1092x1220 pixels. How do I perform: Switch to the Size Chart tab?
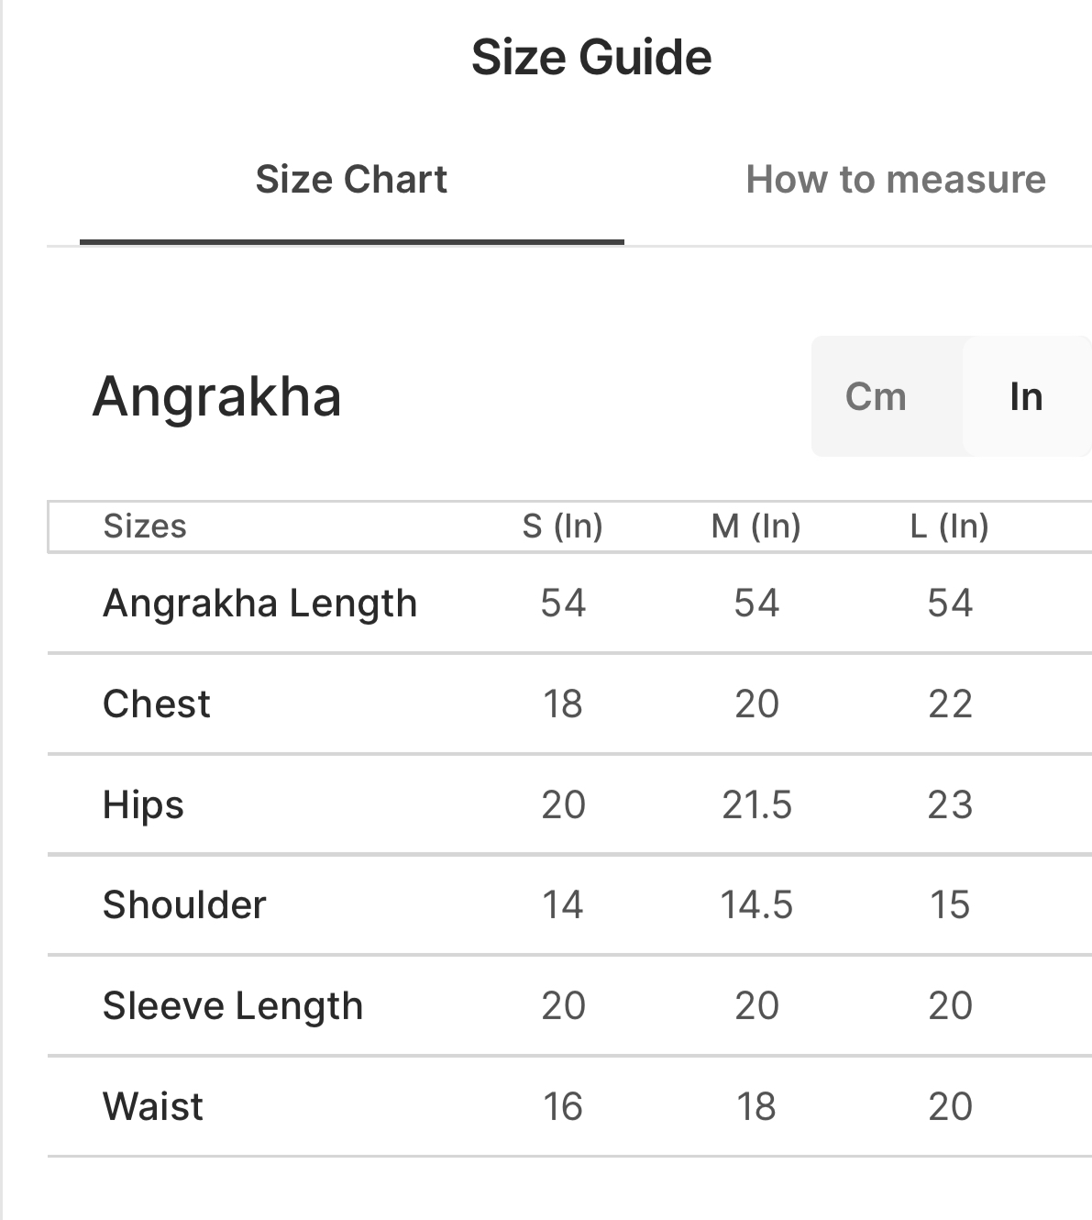click(x=351, y=180)
